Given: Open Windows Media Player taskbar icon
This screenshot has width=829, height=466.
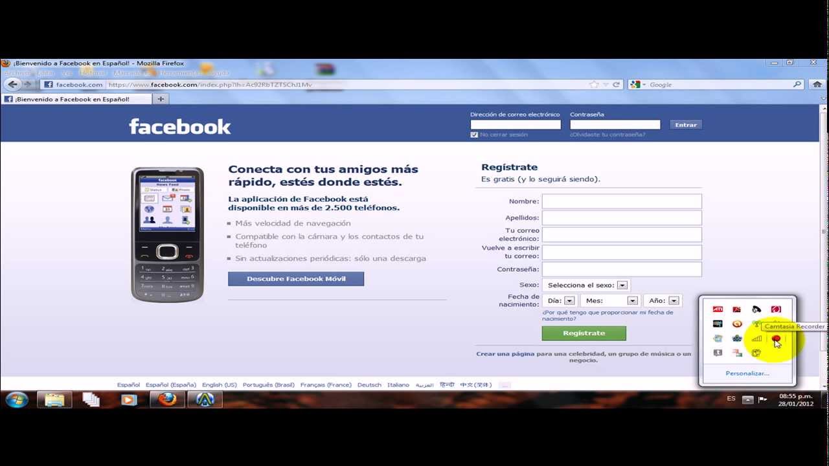Looking at the screenshot, I should (129, 399).
